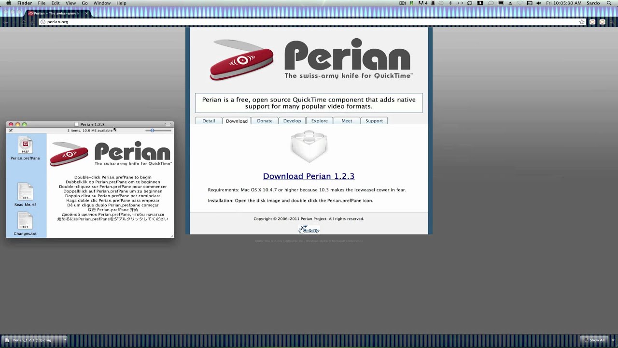Click the eject icon in menu bar

coord(510,3)
